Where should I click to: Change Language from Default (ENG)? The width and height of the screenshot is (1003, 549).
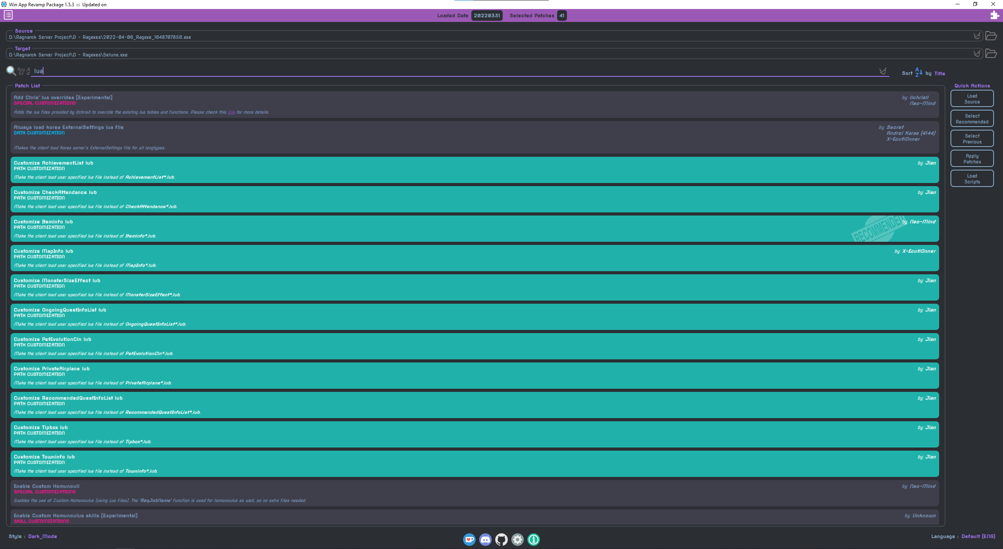click(x=978, y=536)
